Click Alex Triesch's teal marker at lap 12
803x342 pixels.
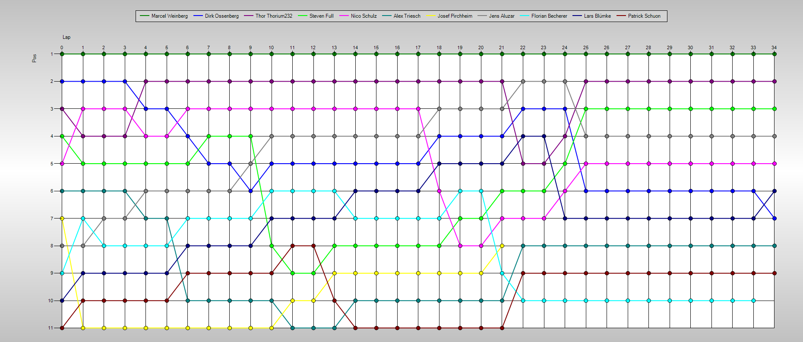click(313, 328)
